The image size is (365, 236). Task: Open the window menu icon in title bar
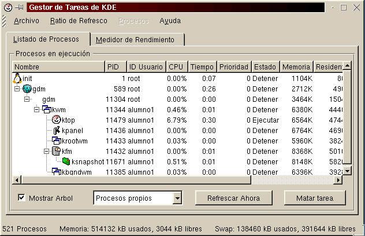8,8
